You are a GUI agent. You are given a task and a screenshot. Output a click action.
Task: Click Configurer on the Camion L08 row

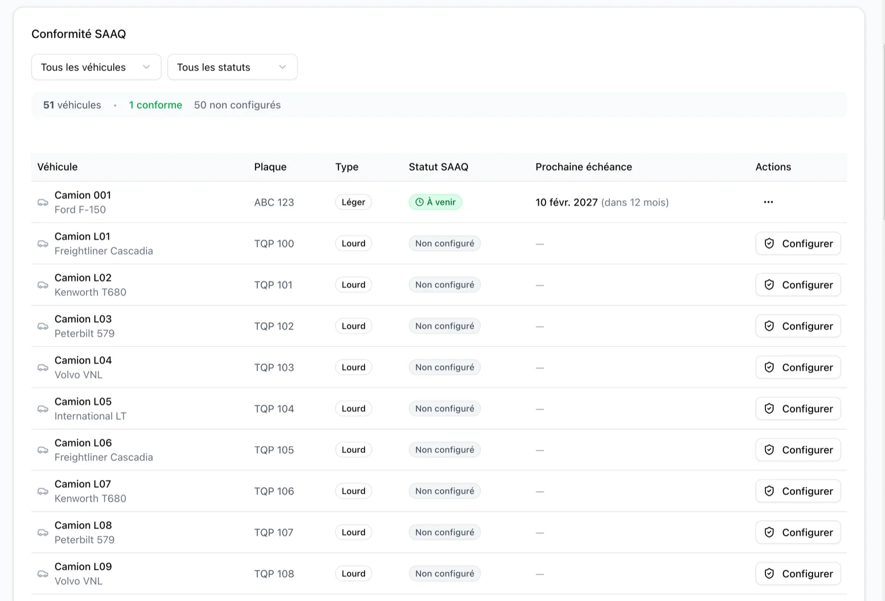pyautogui.click(x=798, y=532)
